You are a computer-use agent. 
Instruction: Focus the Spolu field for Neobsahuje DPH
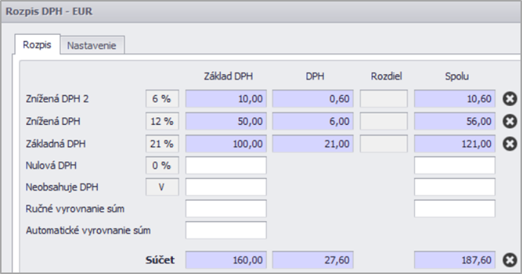point(454,187)
